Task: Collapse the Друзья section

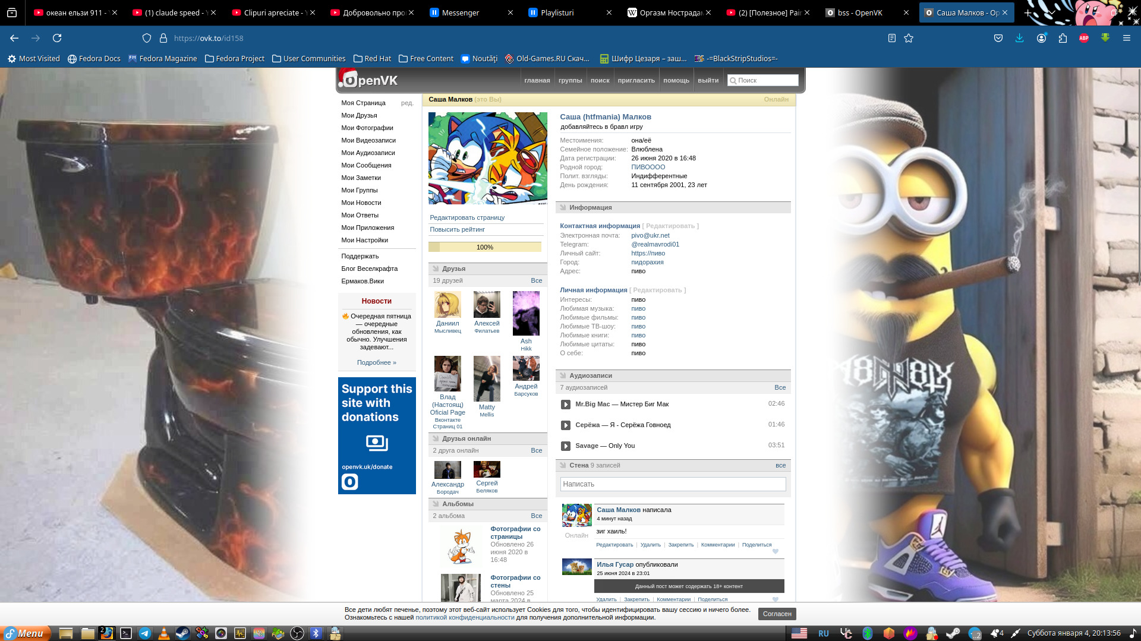Action: click(435, 269)
